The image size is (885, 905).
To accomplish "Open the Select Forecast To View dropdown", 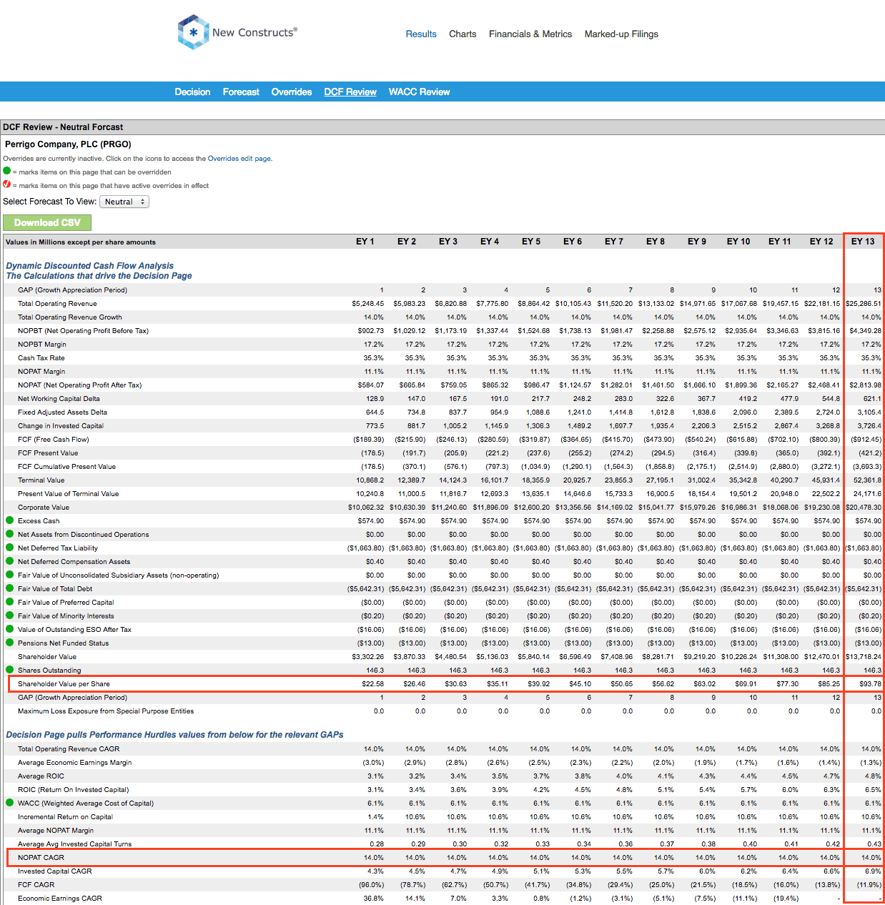I will coord(124,202).
